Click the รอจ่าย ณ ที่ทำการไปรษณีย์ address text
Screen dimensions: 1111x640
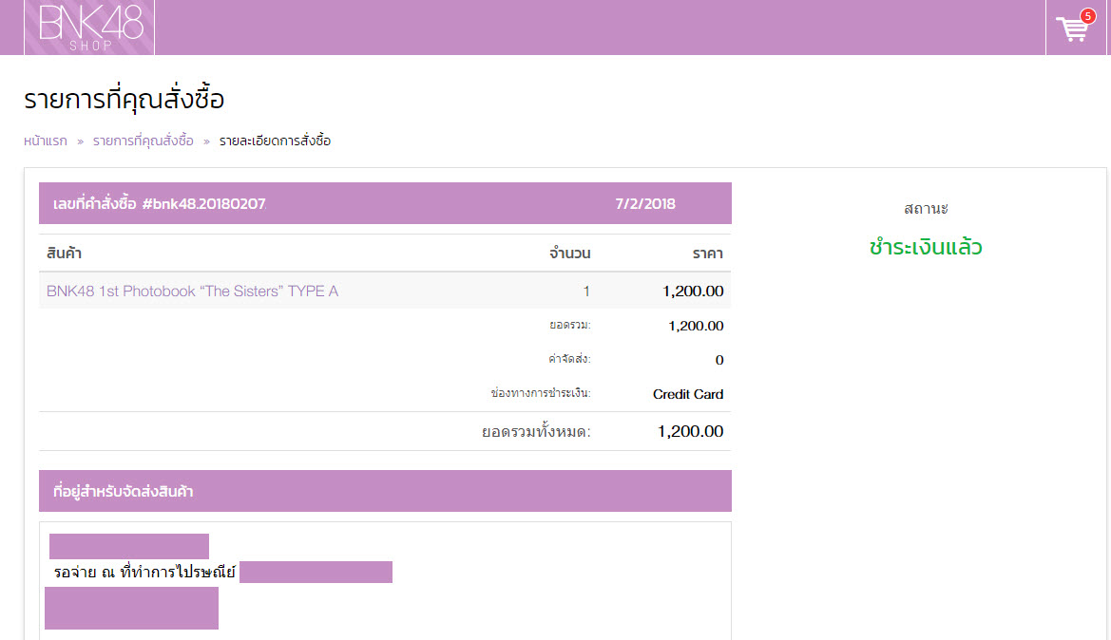(x=144, y=572)
